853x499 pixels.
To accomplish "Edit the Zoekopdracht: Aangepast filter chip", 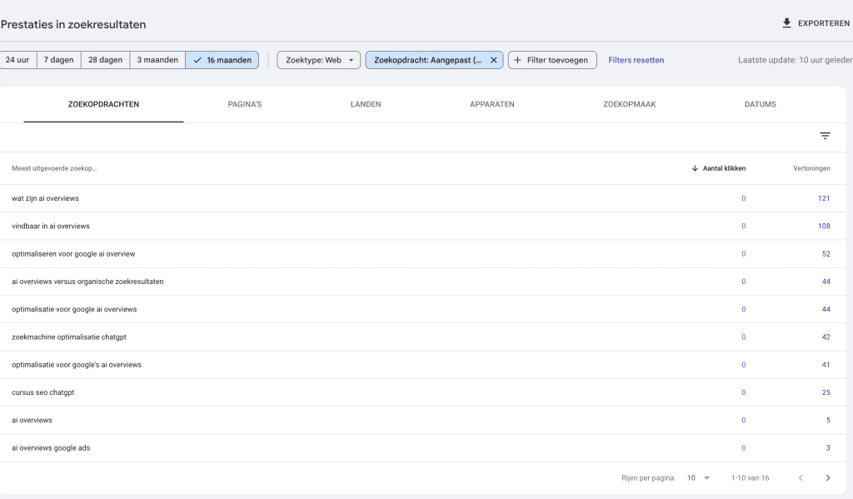I will pyautogui.click(x=427, y=60).
